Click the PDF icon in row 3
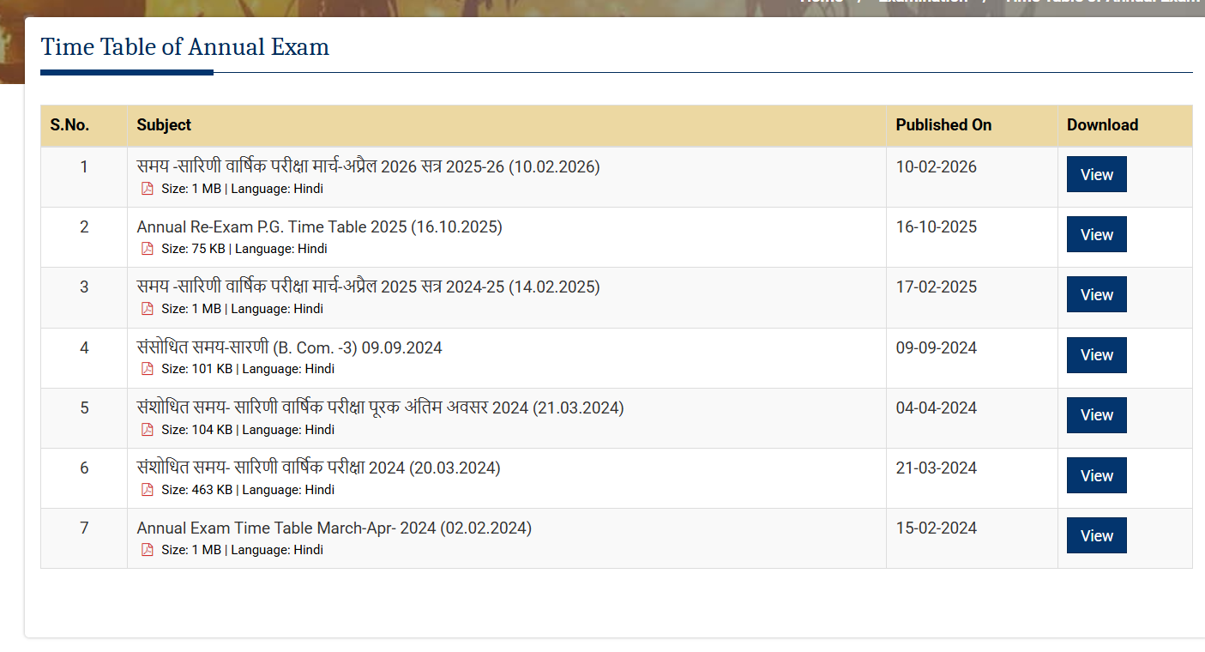 (147, 308)
